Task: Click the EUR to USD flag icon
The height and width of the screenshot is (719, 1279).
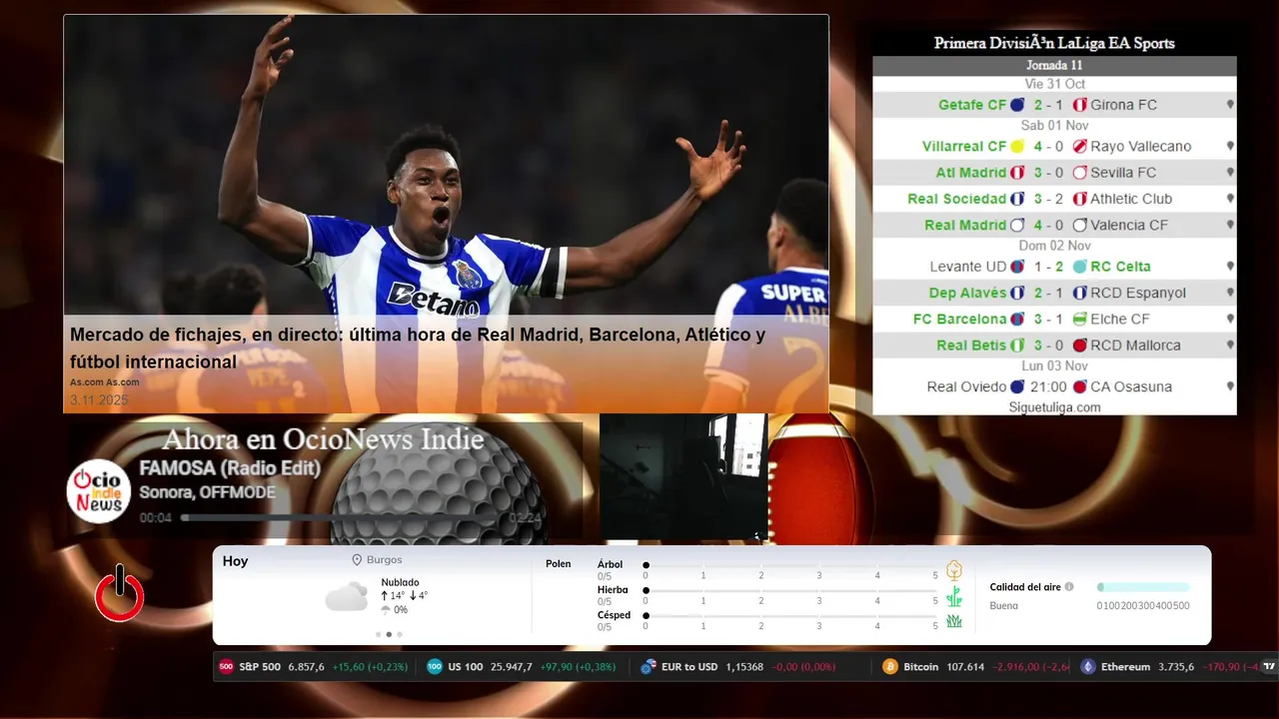Action: pyautogui.click(x=648, y=667)
